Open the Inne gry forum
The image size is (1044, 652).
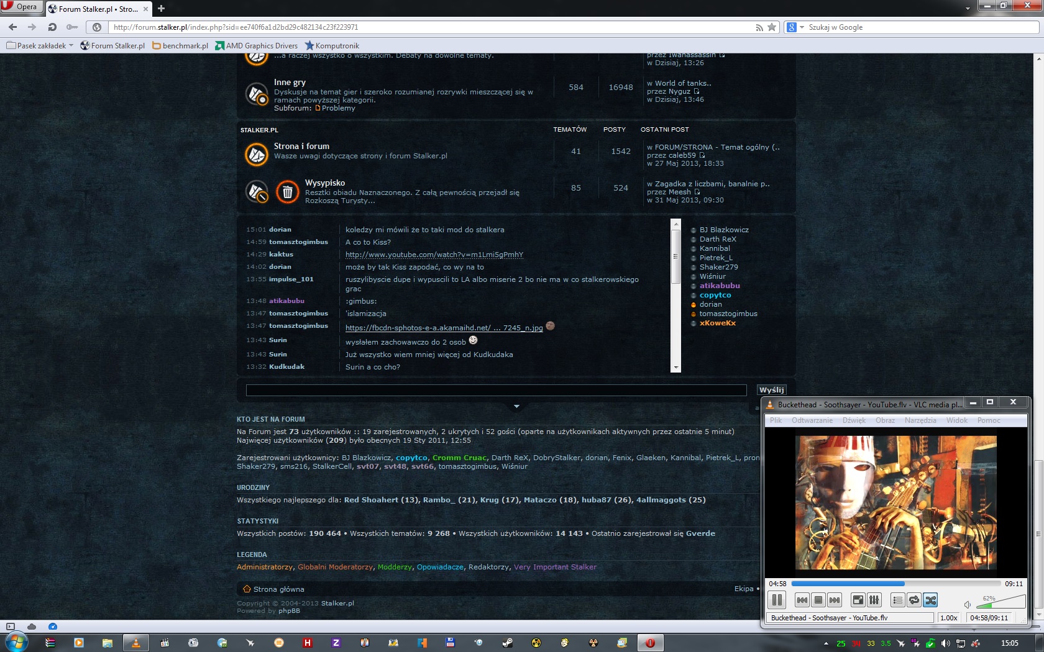pos(290,82)
